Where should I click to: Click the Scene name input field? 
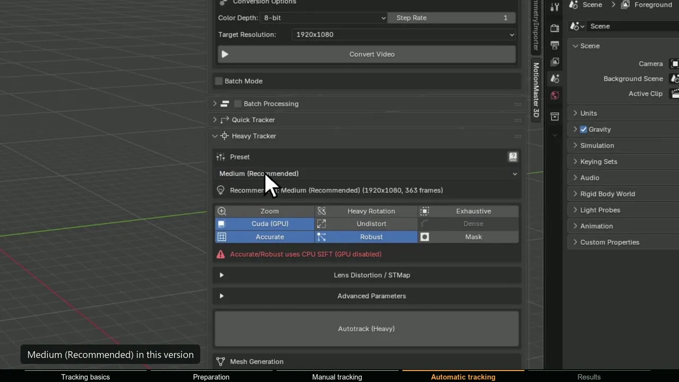[633, 26]
